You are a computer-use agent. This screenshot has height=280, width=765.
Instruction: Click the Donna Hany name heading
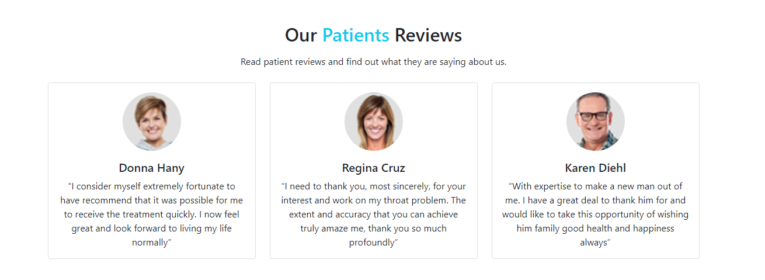pos(152,168)
